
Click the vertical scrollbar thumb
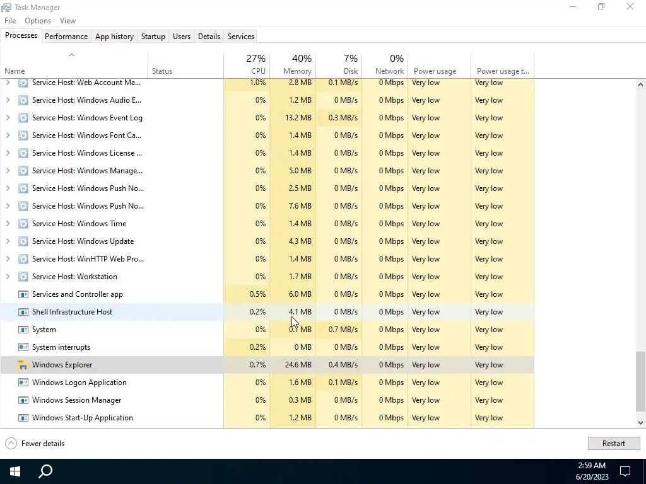pyautogui.click(x=640, y=381)
